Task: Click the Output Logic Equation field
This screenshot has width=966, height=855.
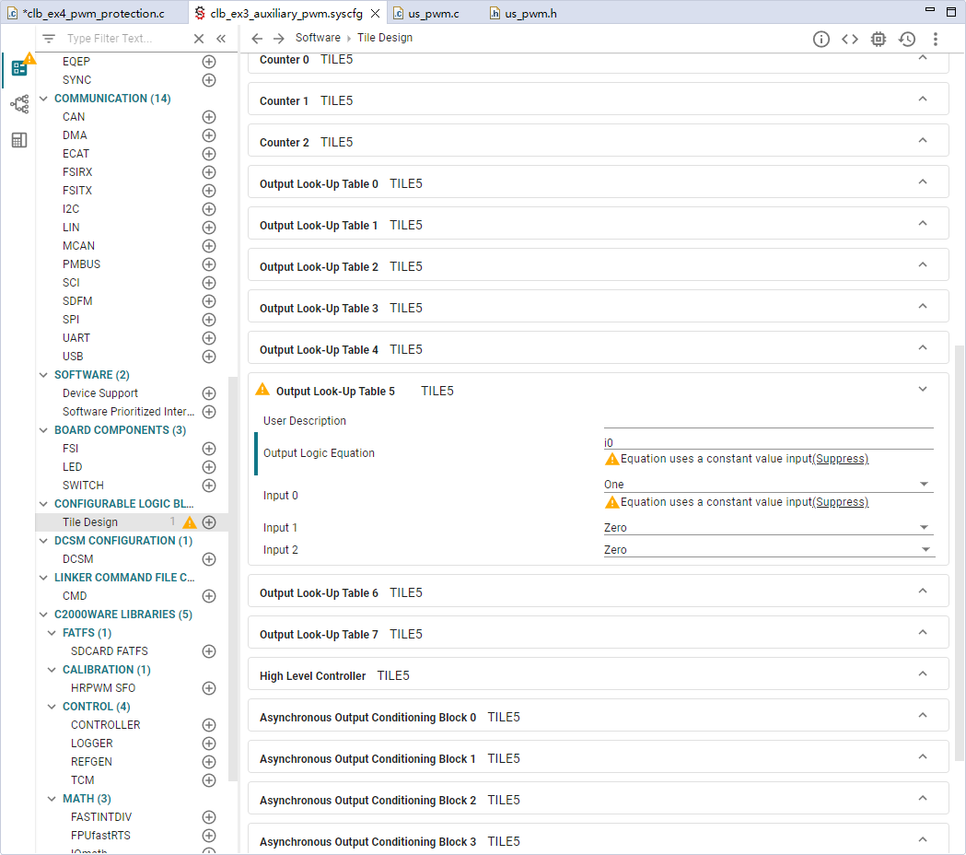Action: pyautogui.click(x=768, y=442)
